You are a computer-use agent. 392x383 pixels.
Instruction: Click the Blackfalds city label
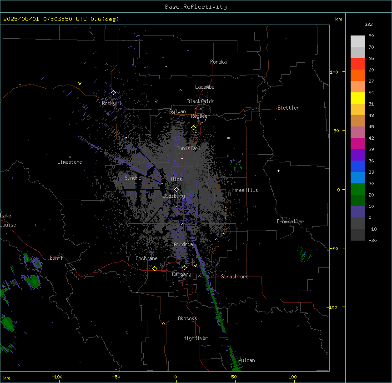tap(201, 101)
